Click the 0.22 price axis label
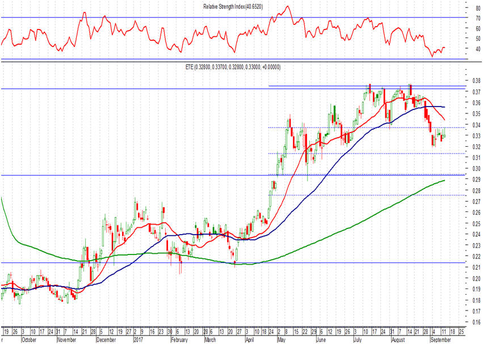The image size is (483, 344). click(x=477, y=256)
